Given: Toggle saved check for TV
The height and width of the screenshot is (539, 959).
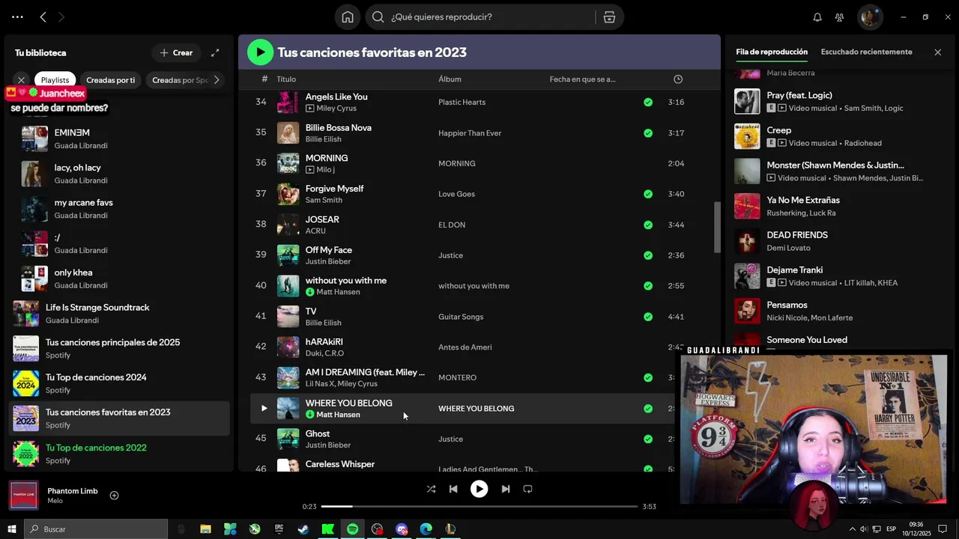Looking at the screenshot, I should pos(648,317).
